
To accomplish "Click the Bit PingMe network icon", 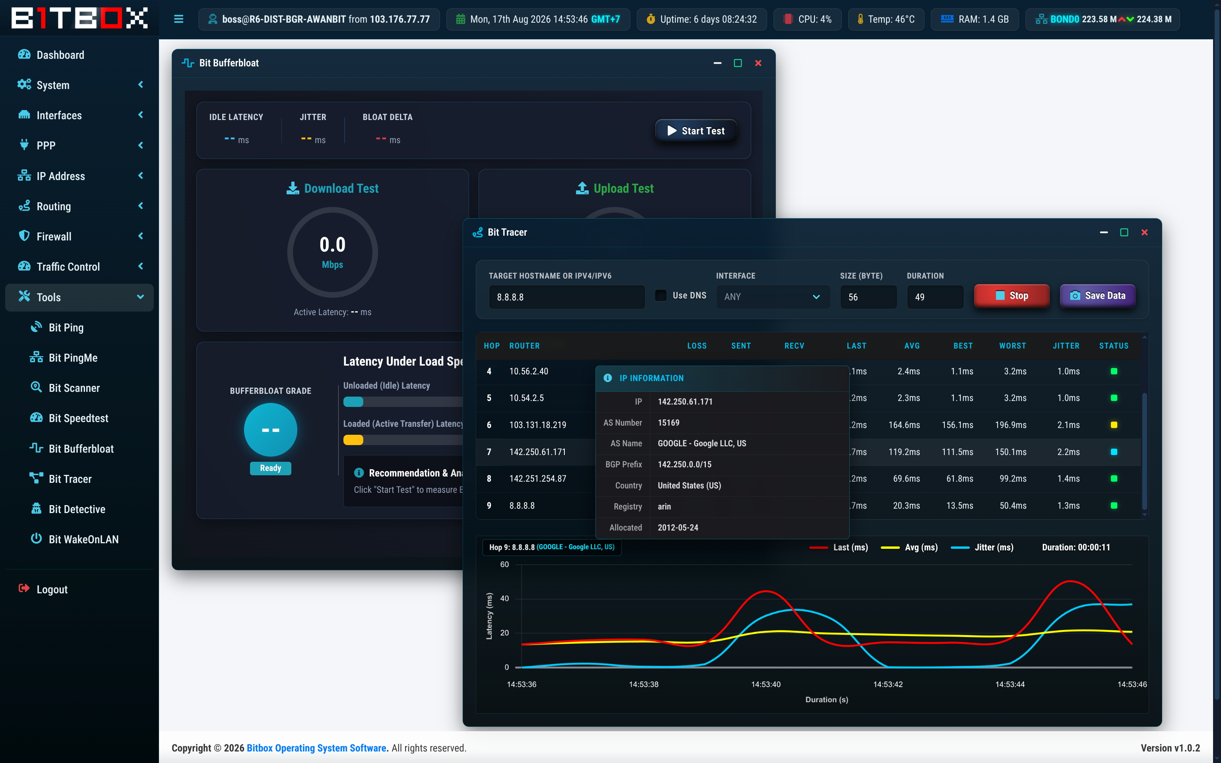I will point(36,357).
